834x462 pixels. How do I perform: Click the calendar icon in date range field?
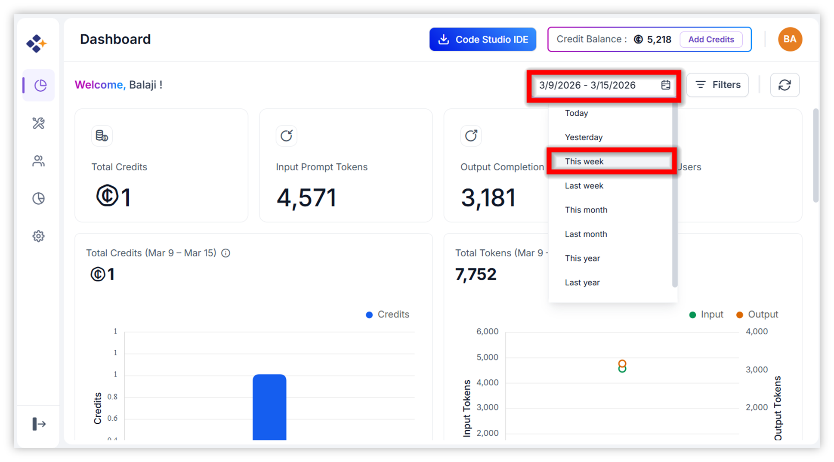(x=665, y=85)
